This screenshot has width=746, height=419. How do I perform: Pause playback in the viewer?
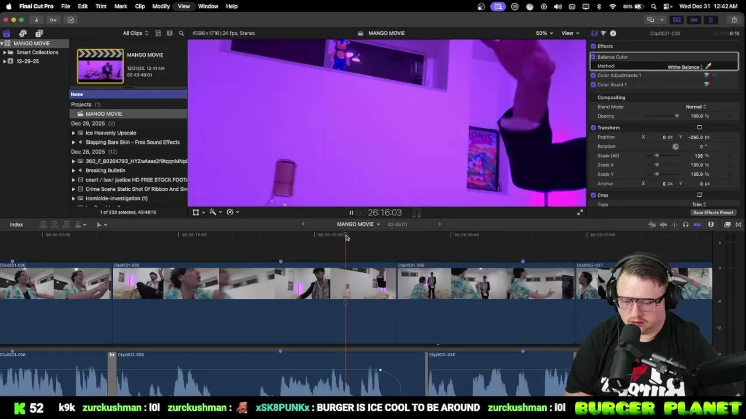click(x=351, y=213)
